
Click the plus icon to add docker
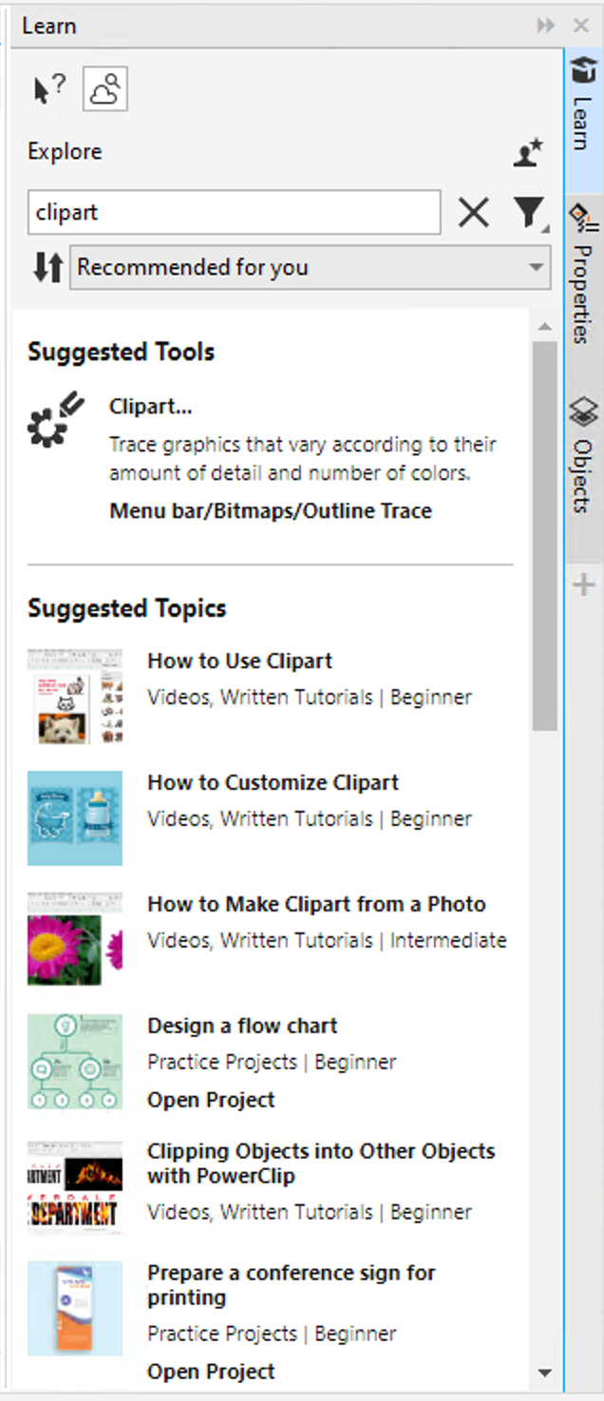[x=583, y=585]
